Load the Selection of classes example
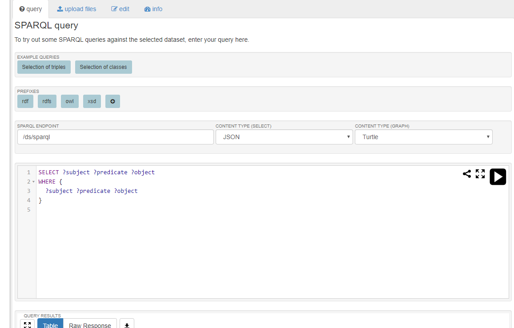Image resolution: width=514 pixels, height=328 pixels. (x=103, y=67)
